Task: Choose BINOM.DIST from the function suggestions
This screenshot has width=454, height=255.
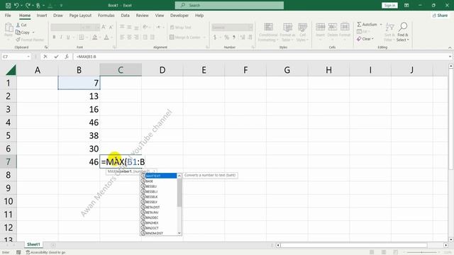Action: [x=159, y=233]
